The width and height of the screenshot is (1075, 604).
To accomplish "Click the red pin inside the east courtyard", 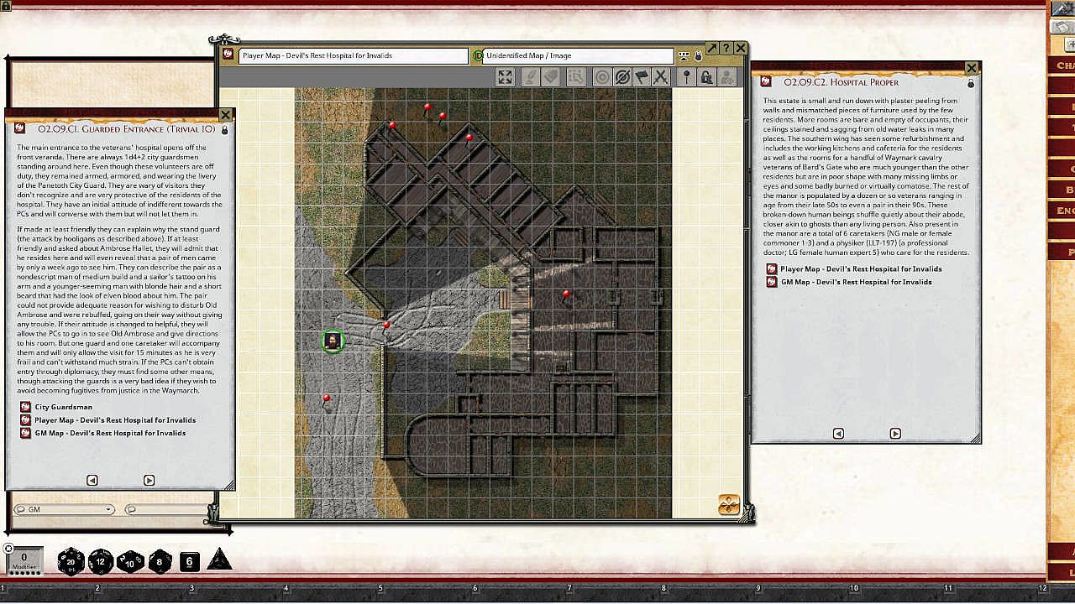I will (x=567, y=295).
